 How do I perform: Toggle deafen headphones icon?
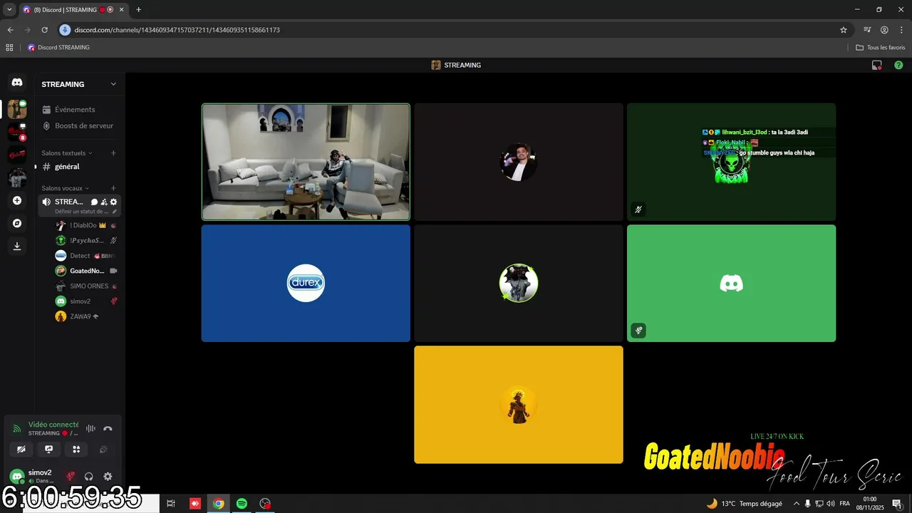pyautogui.click(x=89, y=477)
